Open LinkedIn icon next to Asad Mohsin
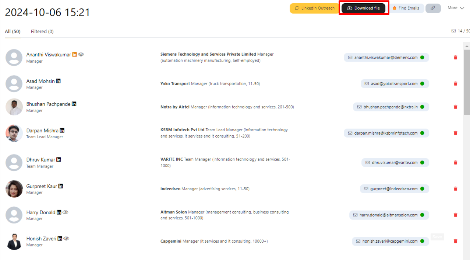Screen dimensions: 470x260 [x=58, y=81]
